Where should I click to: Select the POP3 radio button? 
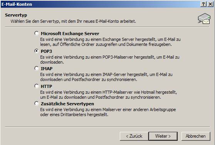click(37, 51)
